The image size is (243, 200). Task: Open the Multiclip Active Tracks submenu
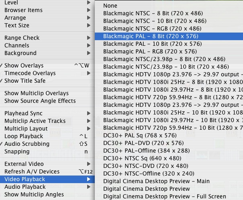(47, 121)
